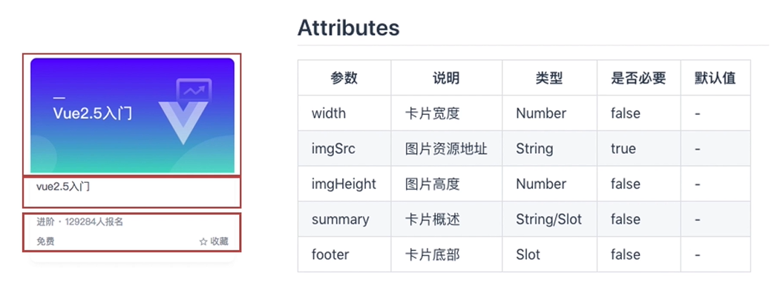Click the 默认值 column header

pyautogui.click(x=715, y=78)
